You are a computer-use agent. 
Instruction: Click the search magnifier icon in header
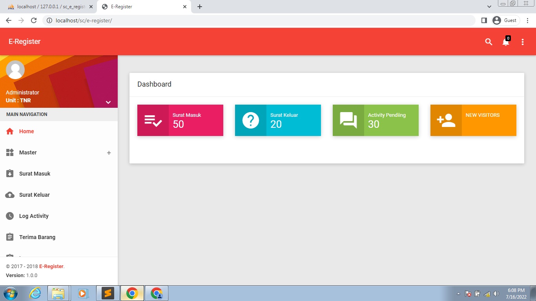click(x=489, y=42)
